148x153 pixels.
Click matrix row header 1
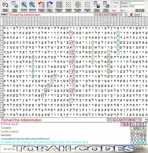[x=2, y=28]
